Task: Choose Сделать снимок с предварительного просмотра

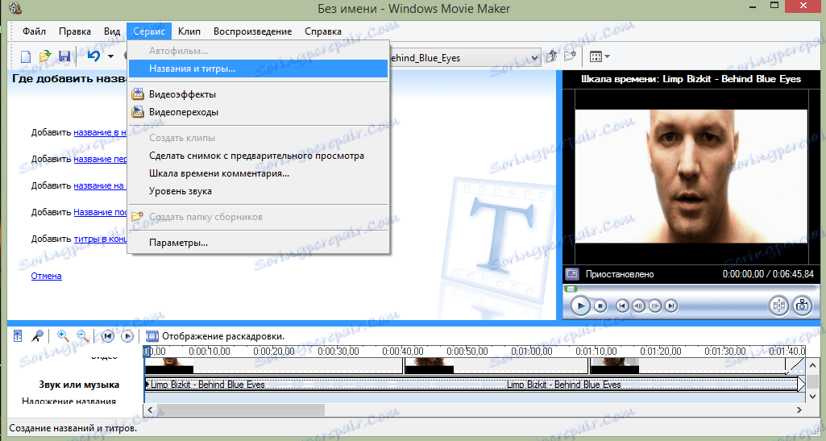Action: click(258, 156)
